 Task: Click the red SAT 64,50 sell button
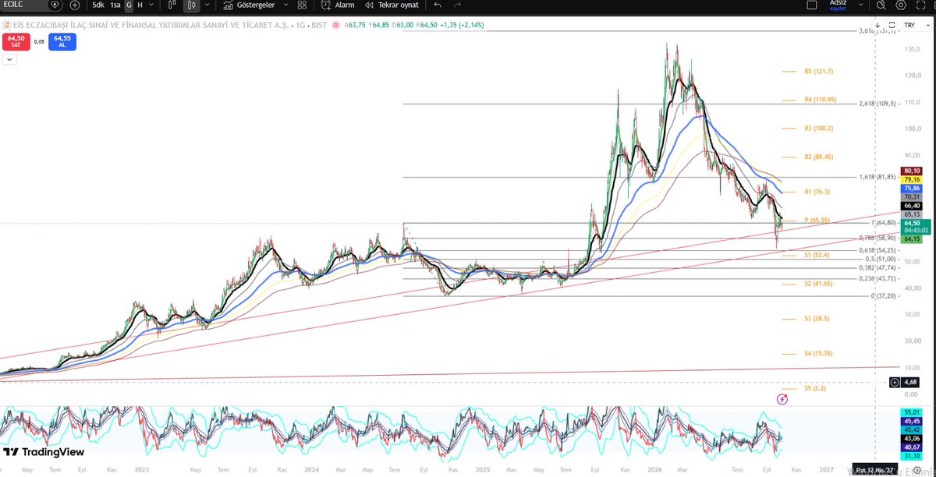click(16, 41)
